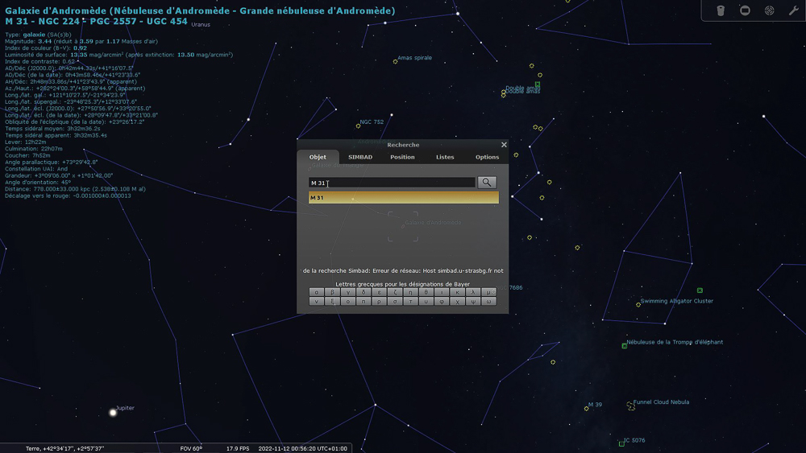Screen dimensions: 806x453
Task: Select the NGC 752 cluster marker
Action: 359,126
